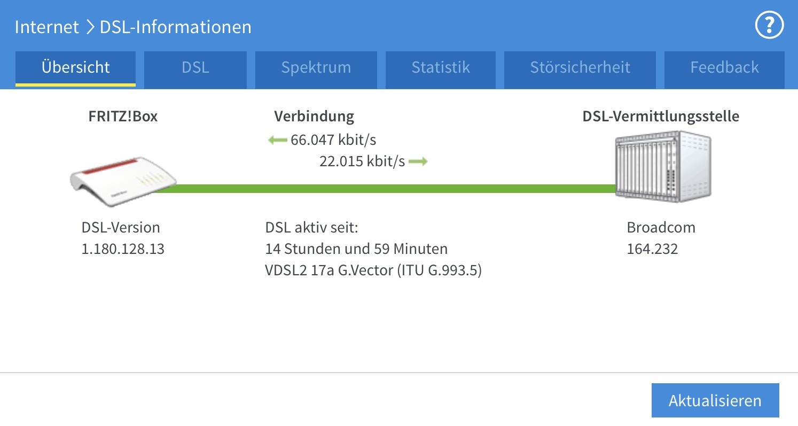Select the Feedback tab
This screenshot has height=426, width=798.
(x=724, y=68)
